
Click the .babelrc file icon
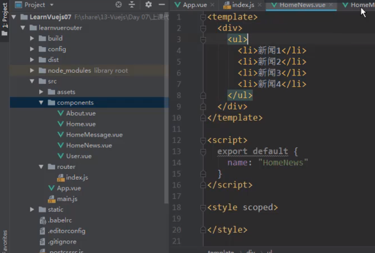coord(43,220)
